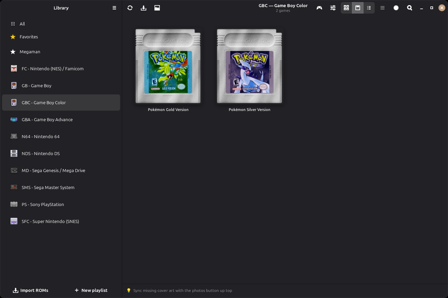448x298 pixels.
Task: Open the search magnifier
Action: (410, 8)
